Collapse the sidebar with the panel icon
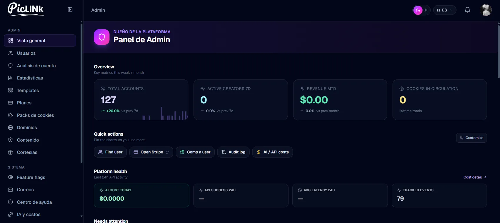Viewport: 500px width, 223px height. point(70,9)
